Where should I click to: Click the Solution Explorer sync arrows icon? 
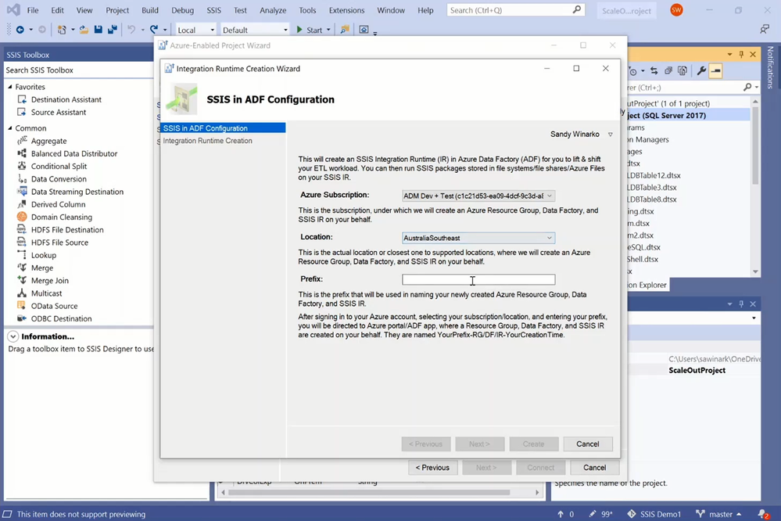pyautogui.click(x=654, y=70)
